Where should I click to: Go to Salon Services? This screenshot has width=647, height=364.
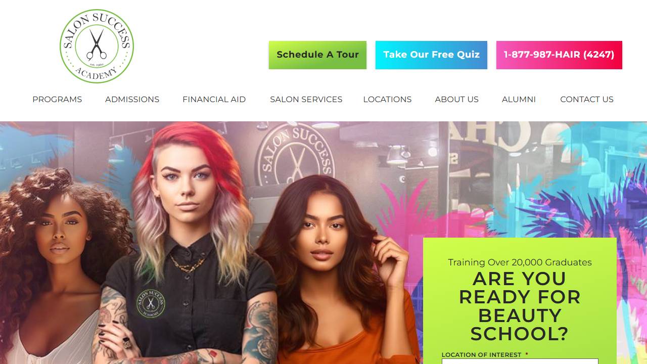coord(306,100)
